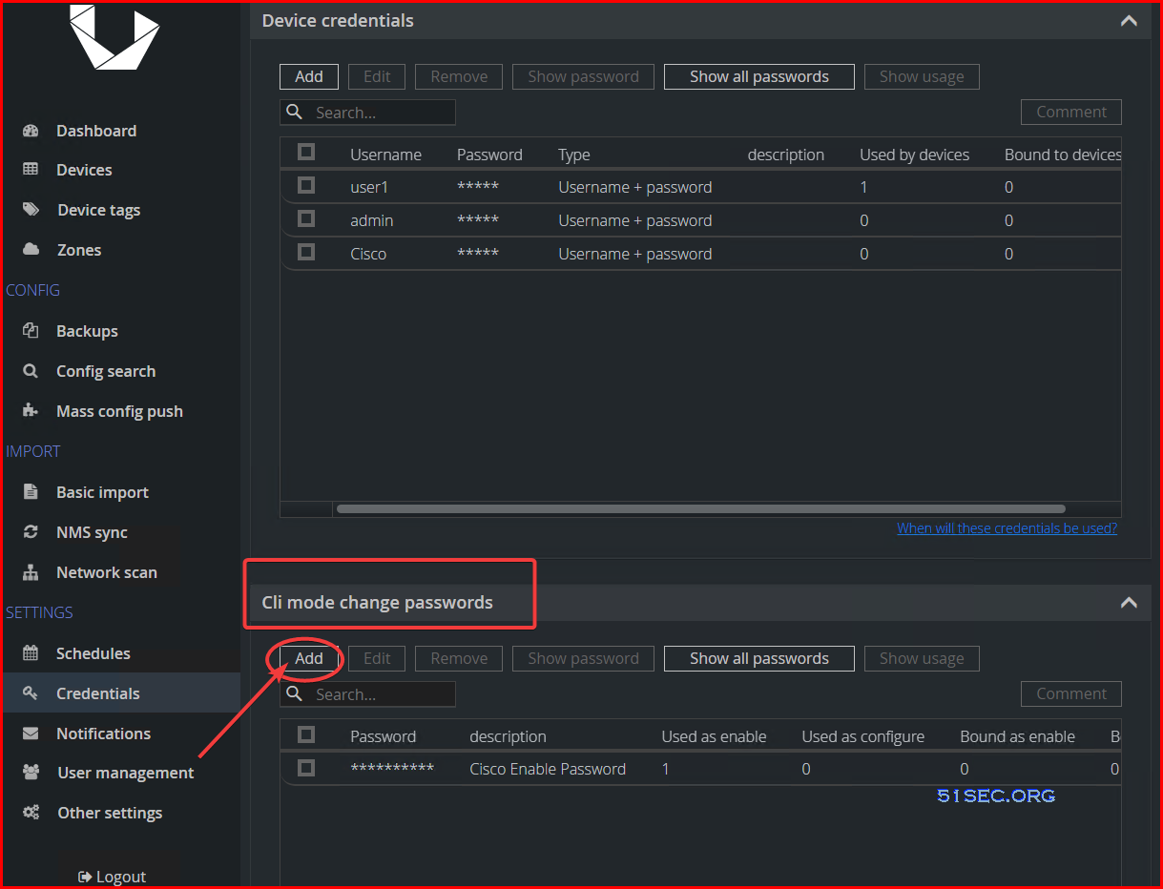The image size is (1163, 889).
Task: Open the Dashboard page
Action: click(x=96, y=131)
